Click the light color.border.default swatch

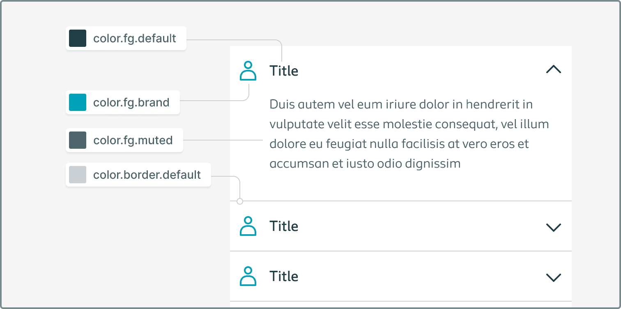[78, 175]
